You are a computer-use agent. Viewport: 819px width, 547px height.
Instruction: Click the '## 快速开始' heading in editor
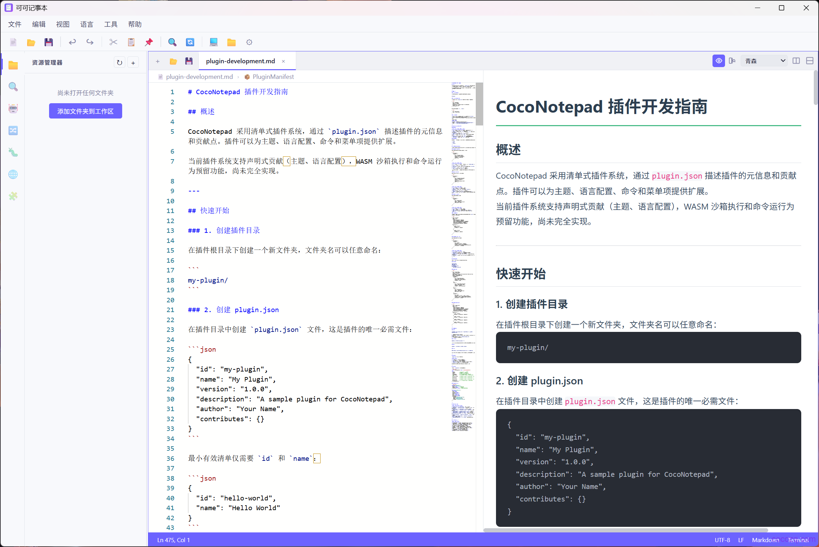coord(208,211)
